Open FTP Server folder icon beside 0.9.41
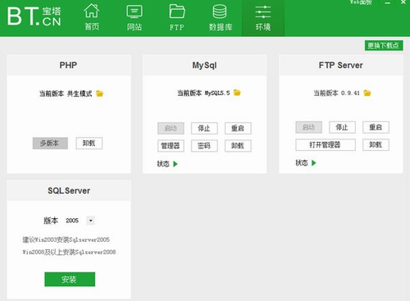Image resolution: width=410 pixels, height=301 pixels. click(367, 93)
